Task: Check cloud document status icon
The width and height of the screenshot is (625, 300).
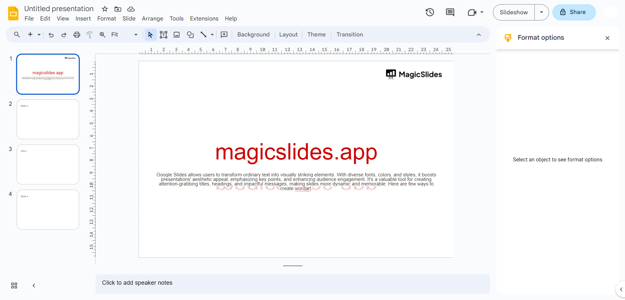Action: coord(131,9)
